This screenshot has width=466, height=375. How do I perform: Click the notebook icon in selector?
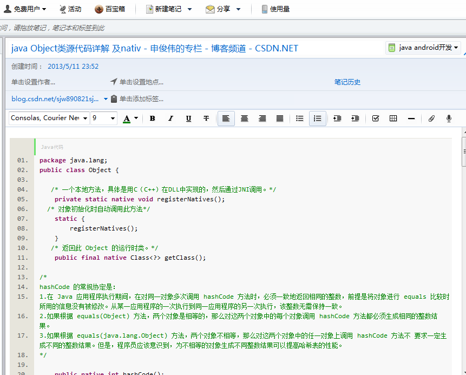[392, 48]
